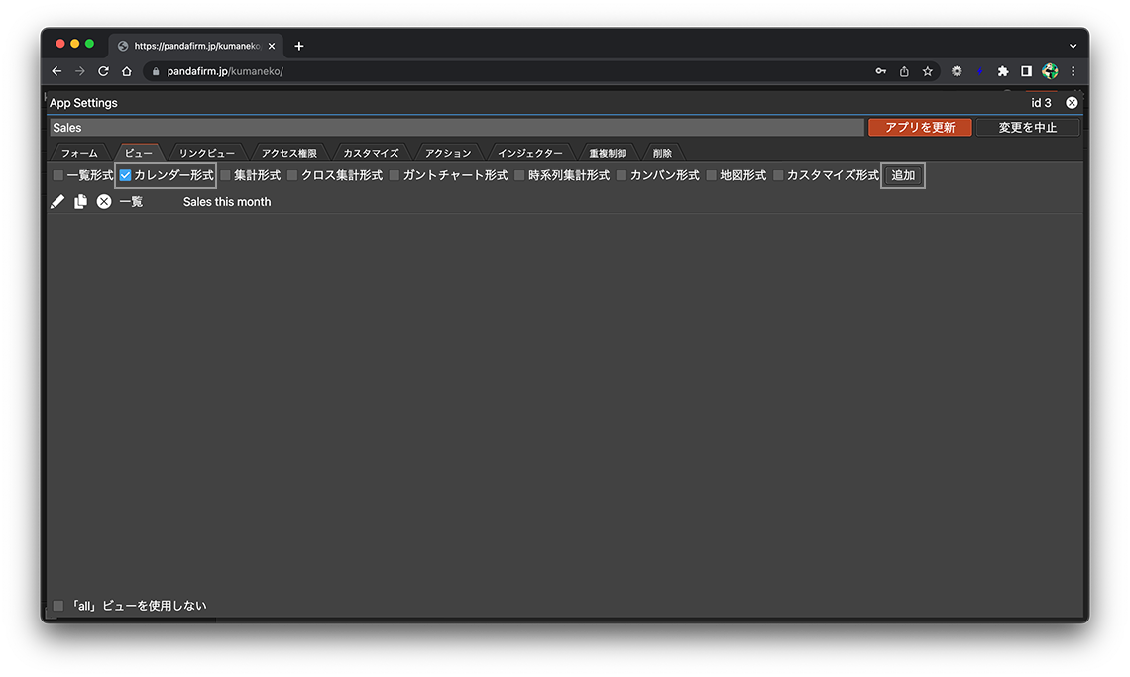Image resolution: width=1130 pixels, height=677 pixels.
Task: Go to the browser home page
Action: [127, 71]
